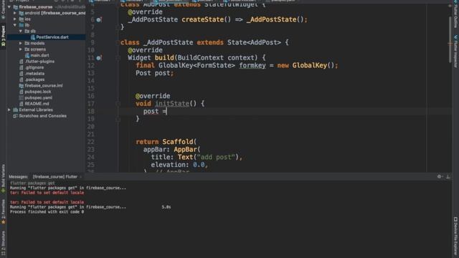Open .packages file
This screenshot has height=258, width=459.
point(35,80)
